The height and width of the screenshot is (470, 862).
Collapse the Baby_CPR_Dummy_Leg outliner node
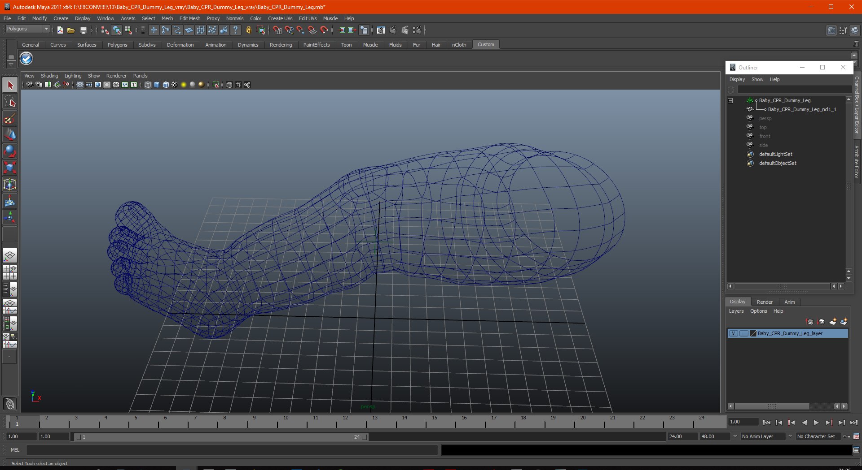[730, 100]
